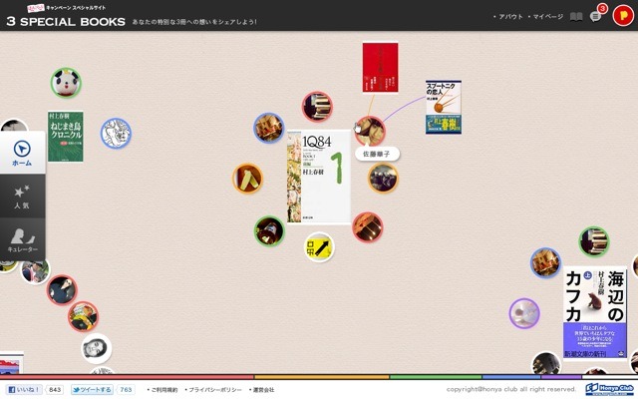Switch to the 人気 (Popular) tab
This screenshot has width=638, height=399.
point(22,197)
